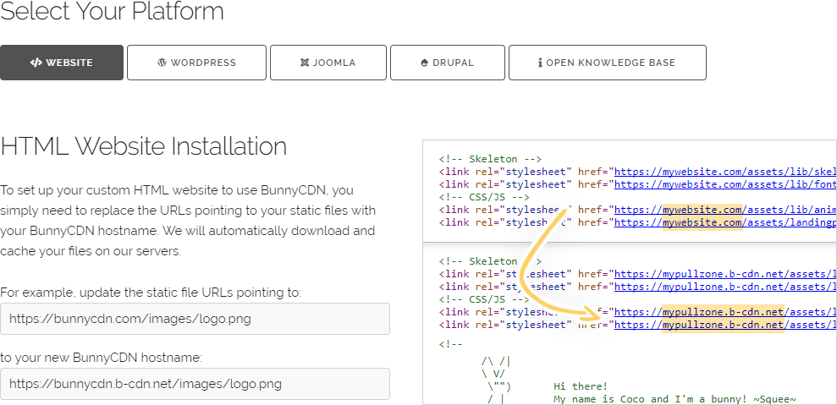Switch to the WordPress platform tab
Screen dimensions: 837x405
(x=196, y=63)
